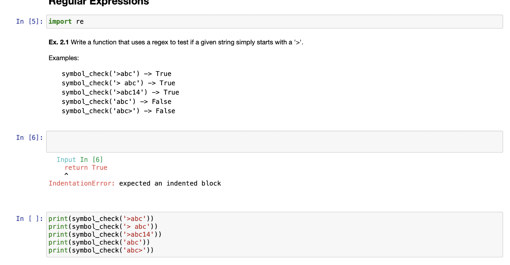Click the Regular Expressions heading

(x=99, y=3)
